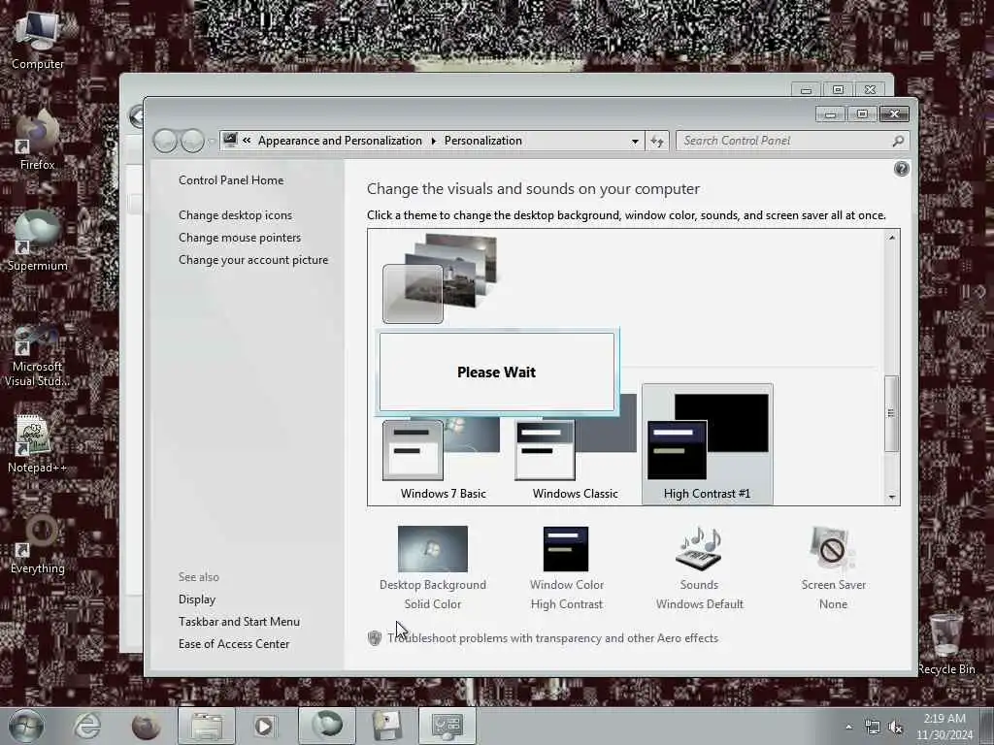
Task: Open recent pages dropdown near nav arrows
Action: point(212,142)
